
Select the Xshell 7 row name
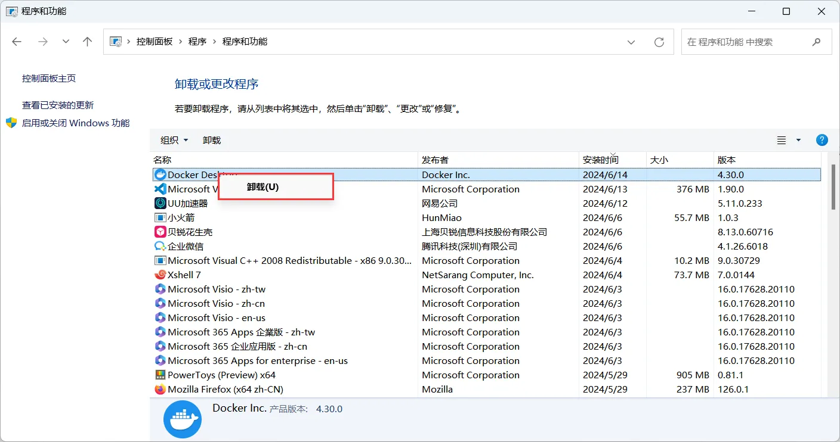coord(184,275)
